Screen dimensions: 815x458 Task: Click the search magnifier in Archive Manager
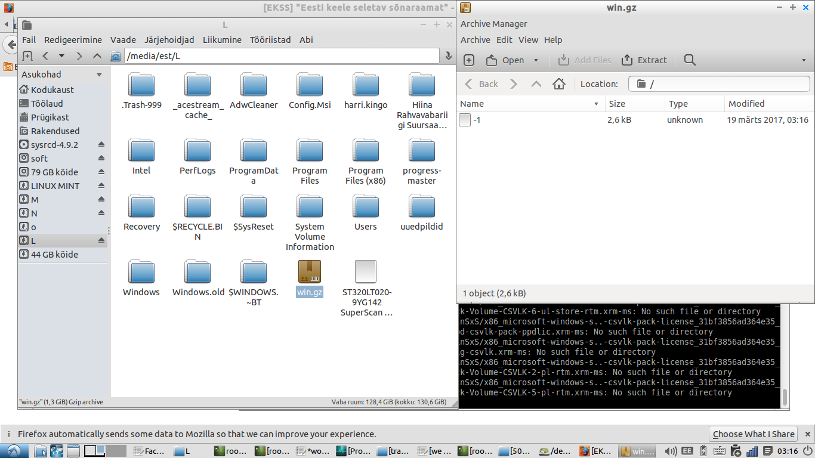click(x=690, y=60)
